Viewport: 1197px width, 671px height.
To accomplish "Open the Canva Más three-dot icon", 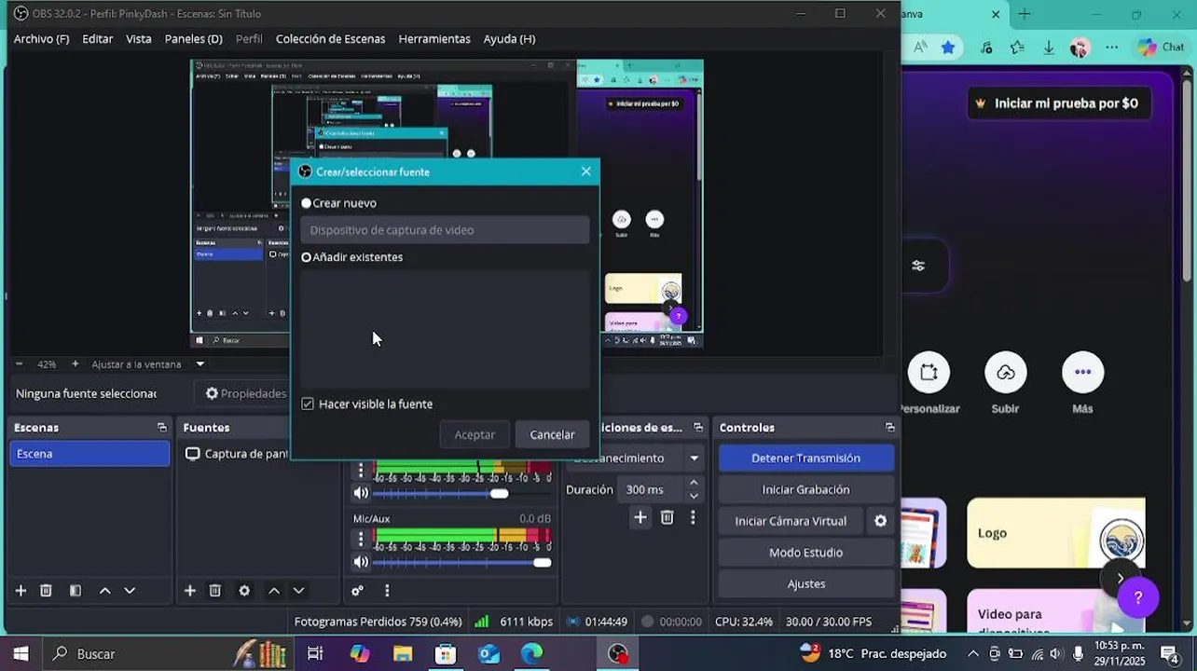I will (1082, 373).
